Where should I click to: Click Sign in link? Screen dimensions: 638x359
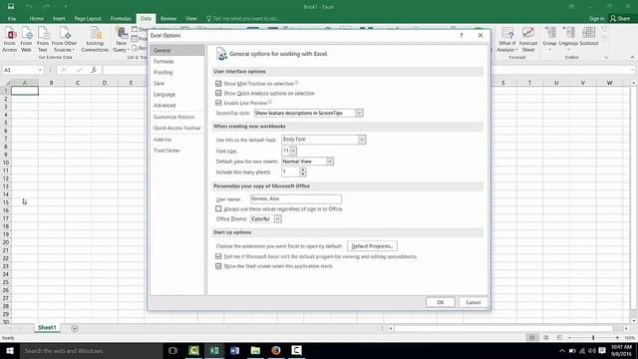pos(596,19)
